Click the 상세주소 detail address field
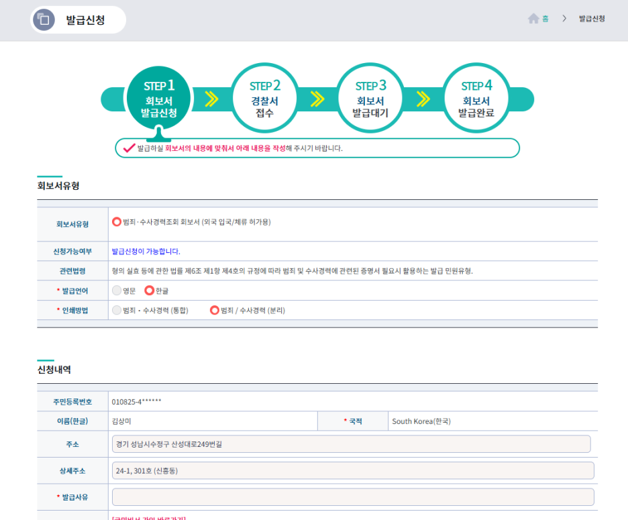Viewport: 628px width, 520px height. [x=353, y=470]
